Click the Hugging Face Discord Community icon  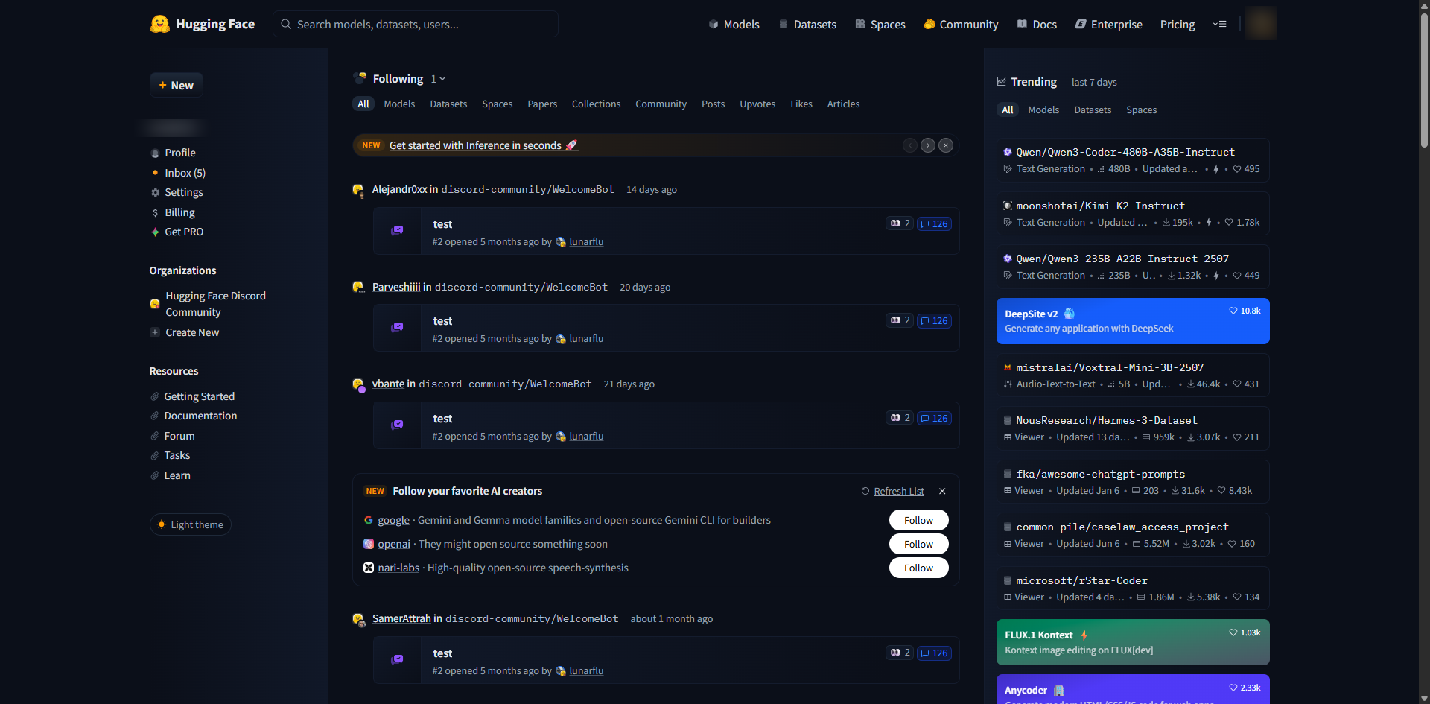[x=155, y=304]
